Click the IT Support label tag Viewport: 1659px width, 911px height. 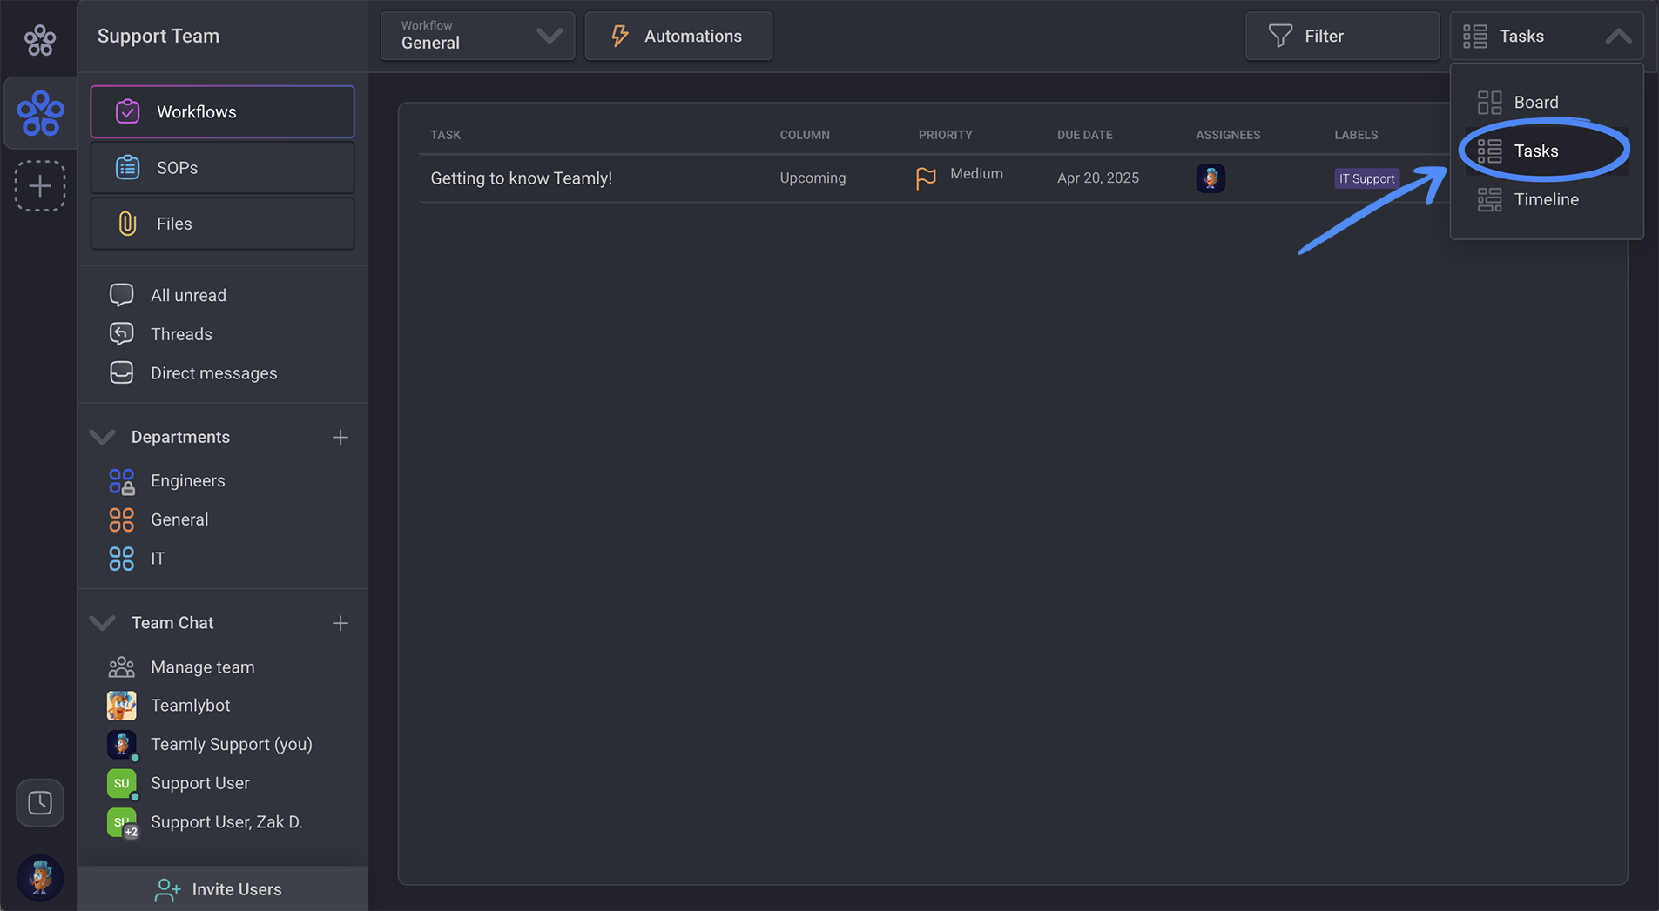pos(1367,178)
